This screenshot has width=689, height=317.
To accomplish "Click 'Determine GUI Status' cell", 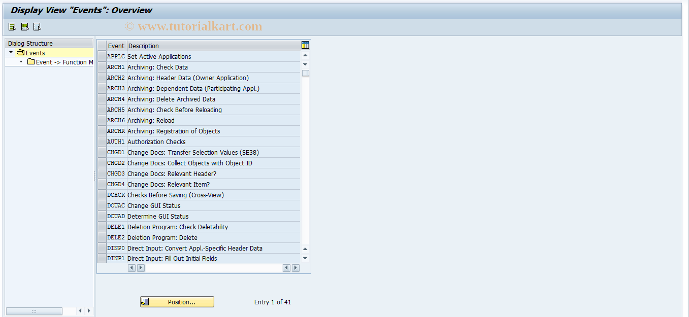I will 213,216.
